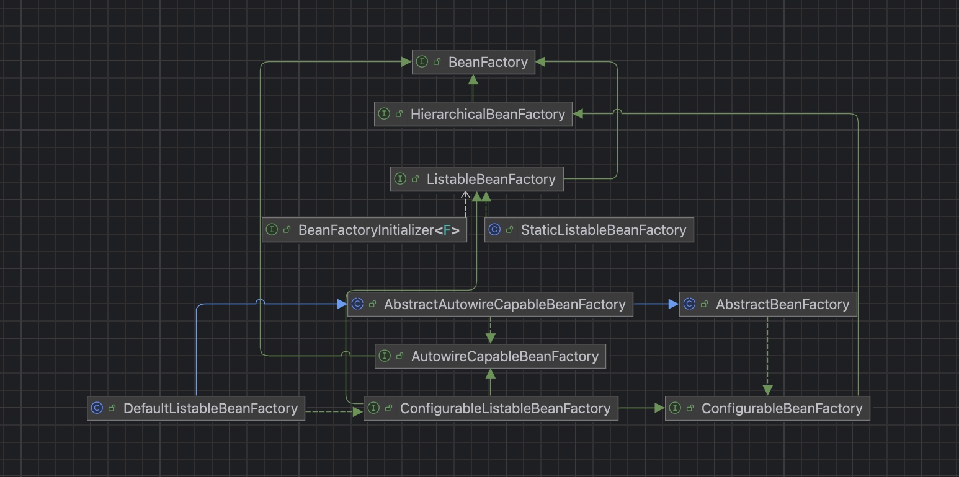Select the class icon of AbstractAutowireCapableBeanFactory
The height and width of the screenshot is (477, 959).
358,304
